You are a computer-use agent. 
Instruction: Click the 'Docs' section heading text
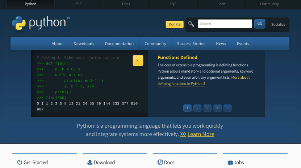pos(169,163)
